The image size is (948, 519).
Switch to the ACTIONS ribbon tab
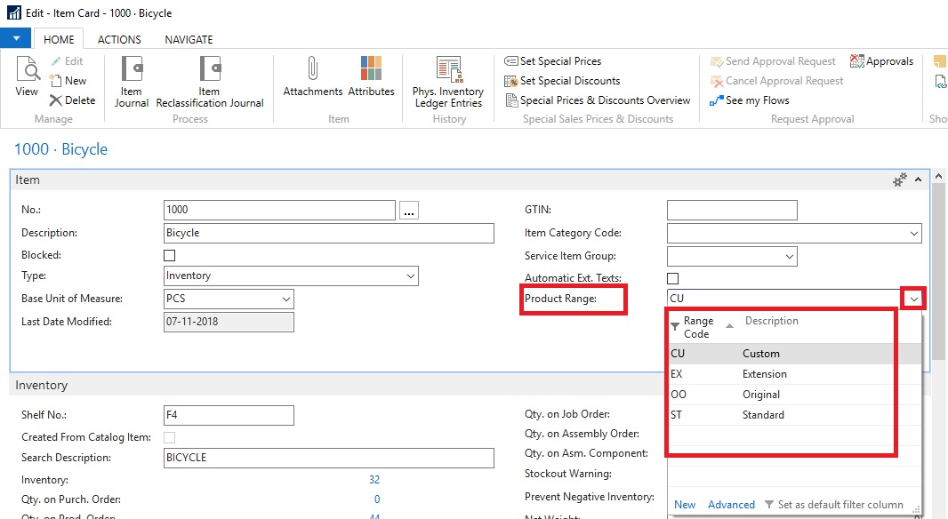(119, 40)
